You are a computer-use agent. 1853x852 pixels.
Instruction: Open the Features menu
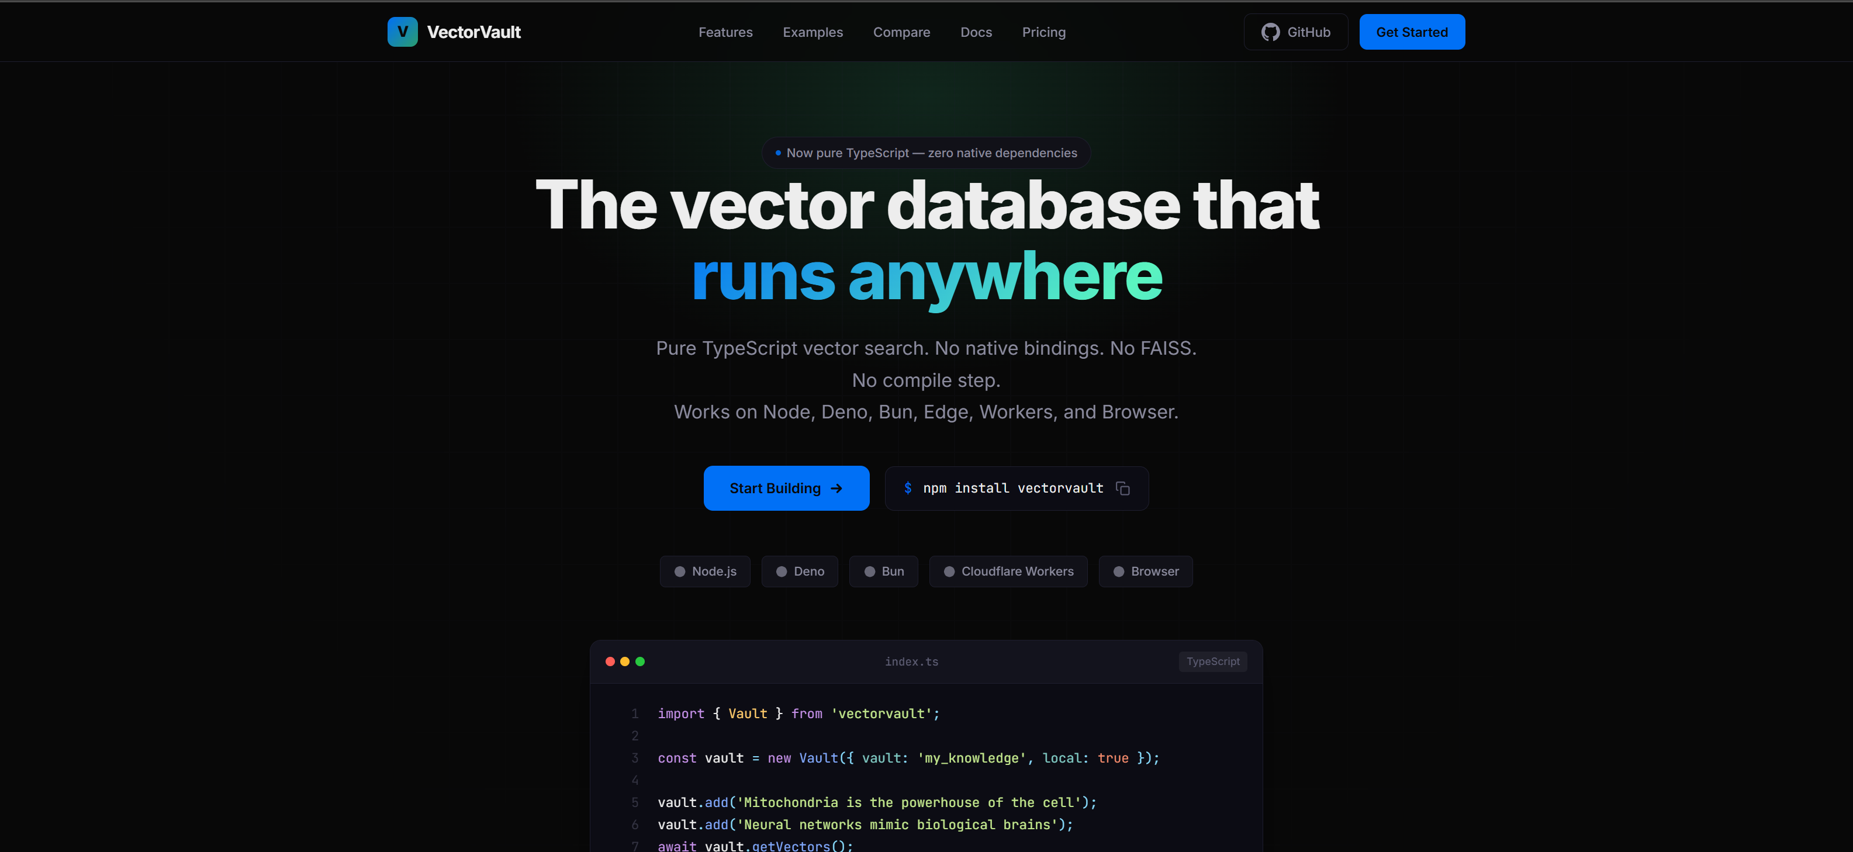pos(725,32)
